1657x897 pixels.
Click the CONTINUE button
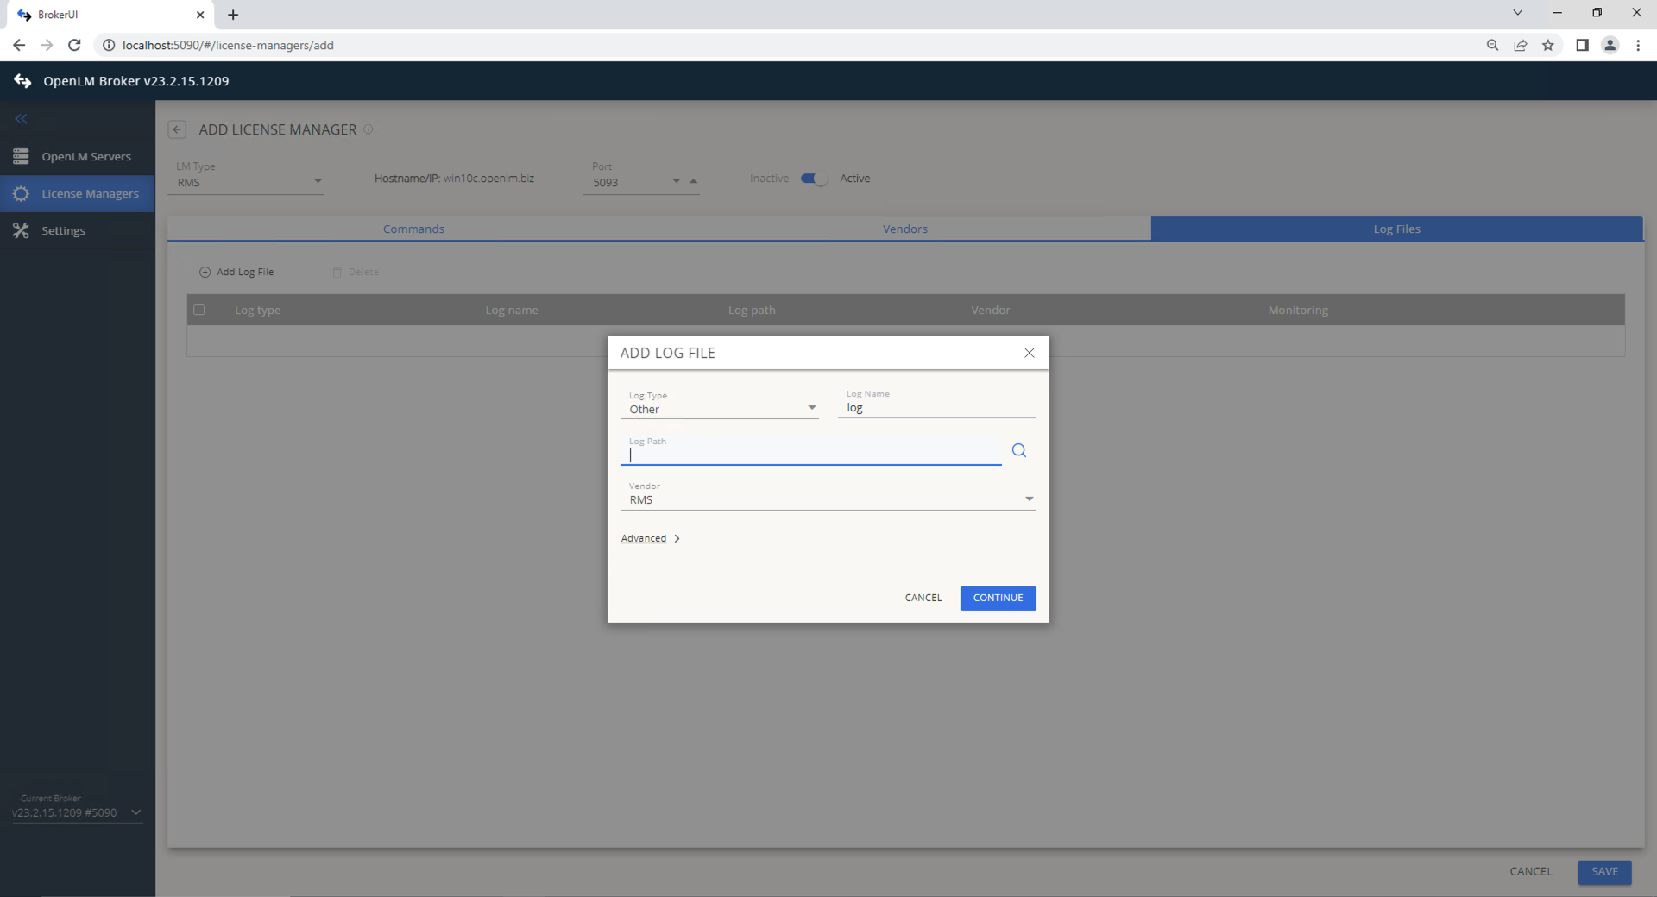[x=998, y=598]
